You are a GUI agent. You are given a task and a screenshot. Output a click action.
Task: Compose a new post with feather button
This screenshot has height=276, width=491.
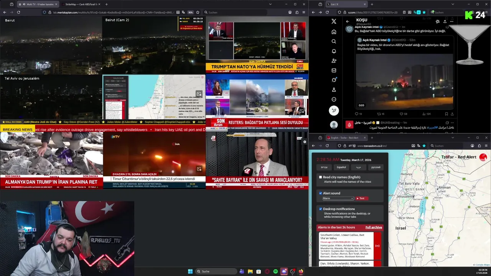tap(334, 110)
